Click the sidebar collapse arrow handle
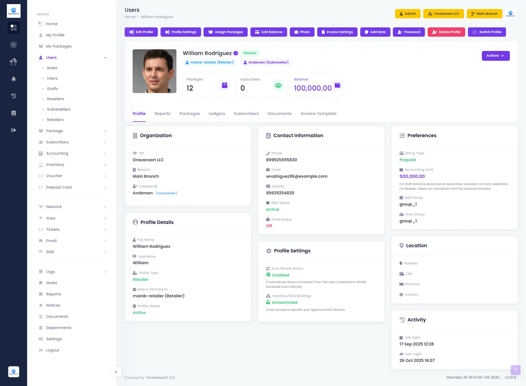The width and height of the screenshot is (526, 386). pyautogui.click(x=116, y=372)
